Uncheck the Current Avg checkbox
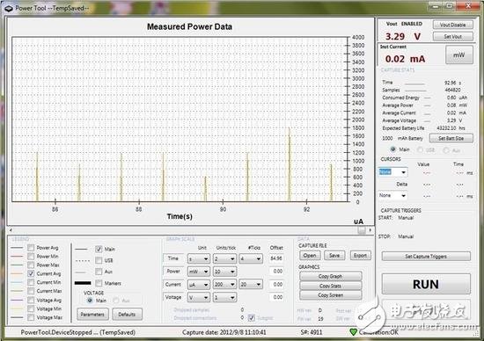484x341 pixels. click(x=31, y=273)
